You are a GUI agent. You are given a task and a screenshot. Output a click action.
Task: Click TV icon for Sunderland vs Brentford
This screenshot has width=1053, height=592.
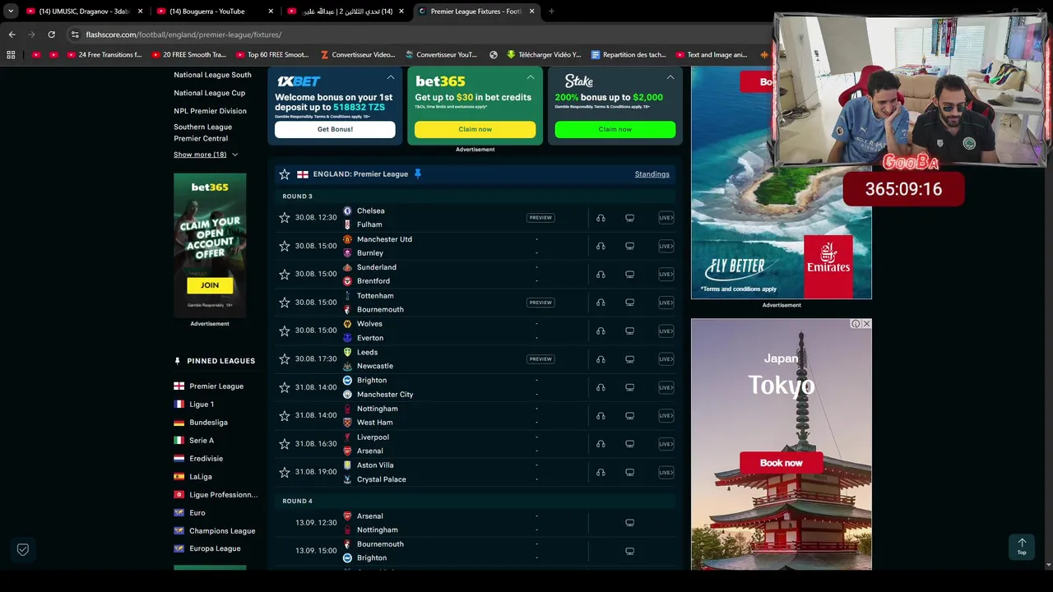[x=629, y=274]
